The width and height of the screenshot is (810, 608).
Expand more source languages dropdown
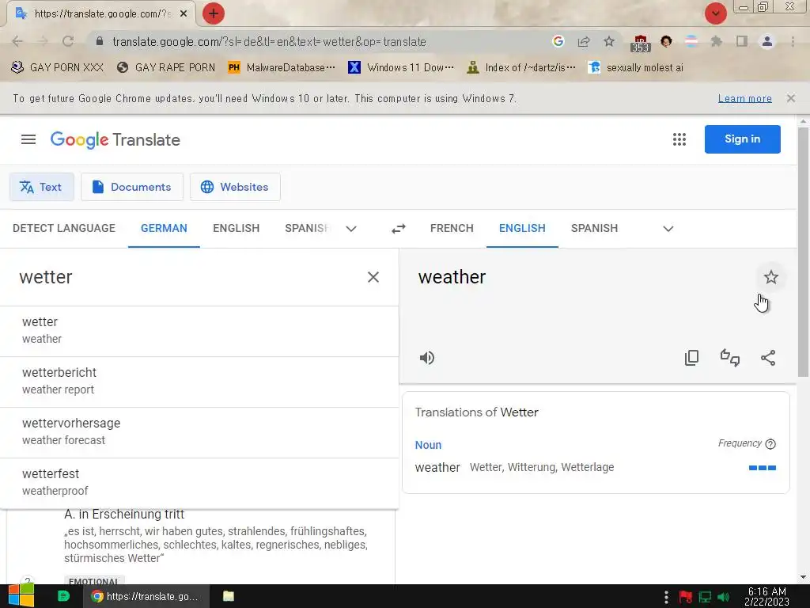[x=351, y=229]
